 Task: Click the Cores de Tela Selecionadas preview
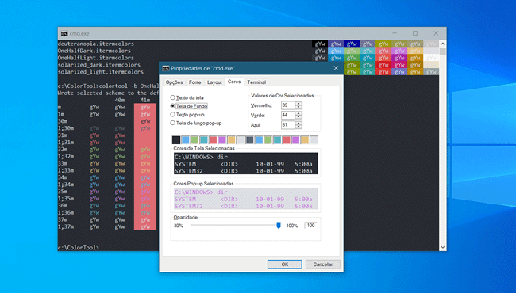tap(246, 163)
